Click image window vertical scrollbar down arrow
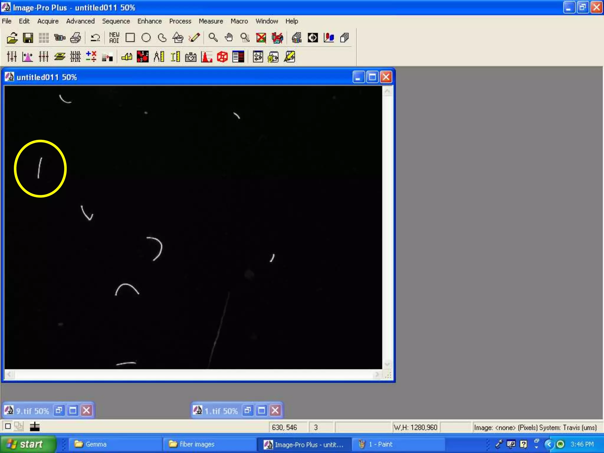The image size is (604, 453). (x=388, y=364)
